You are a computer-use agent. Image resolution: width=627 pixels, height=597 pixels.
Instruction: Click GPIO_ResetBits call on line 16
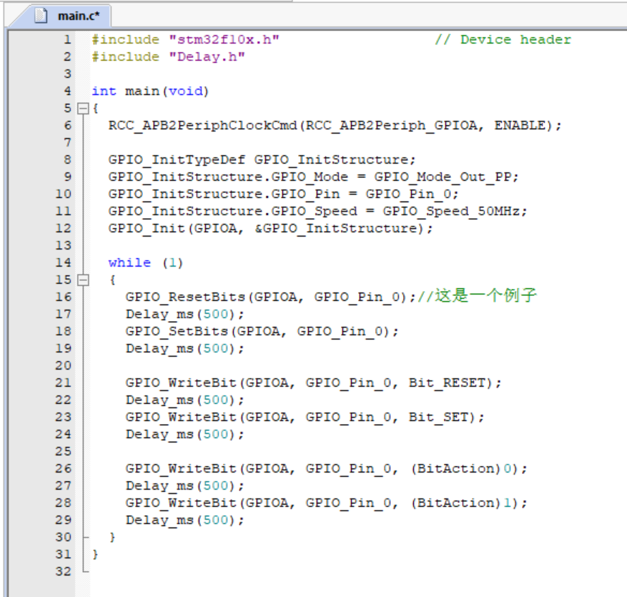270,297
